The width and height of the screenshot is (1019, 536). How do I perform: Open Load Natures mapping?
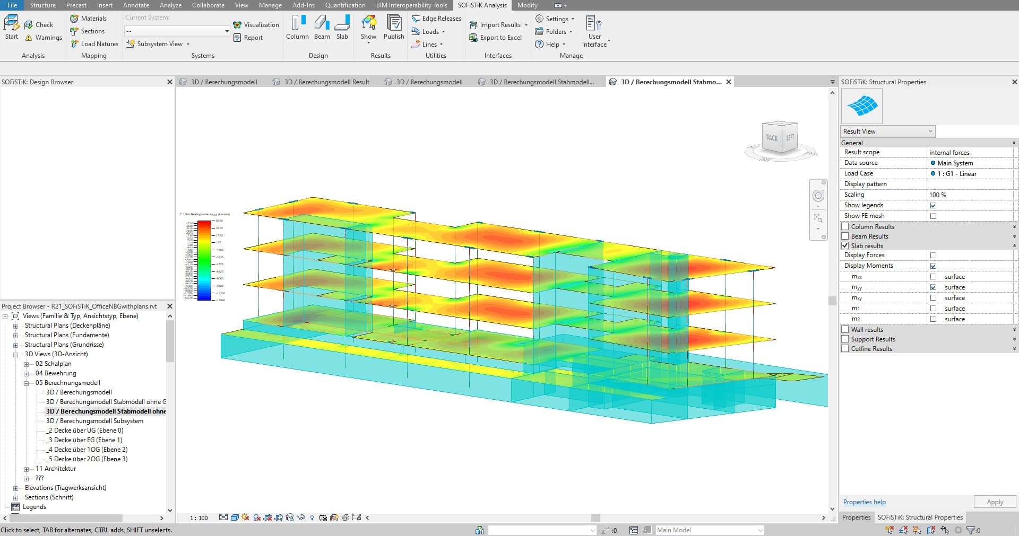(x=94, y=44)
